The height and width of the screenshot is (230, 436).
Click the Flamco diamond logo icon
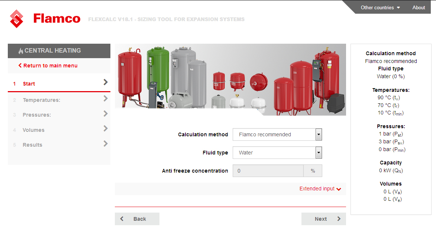coord(16,19)
